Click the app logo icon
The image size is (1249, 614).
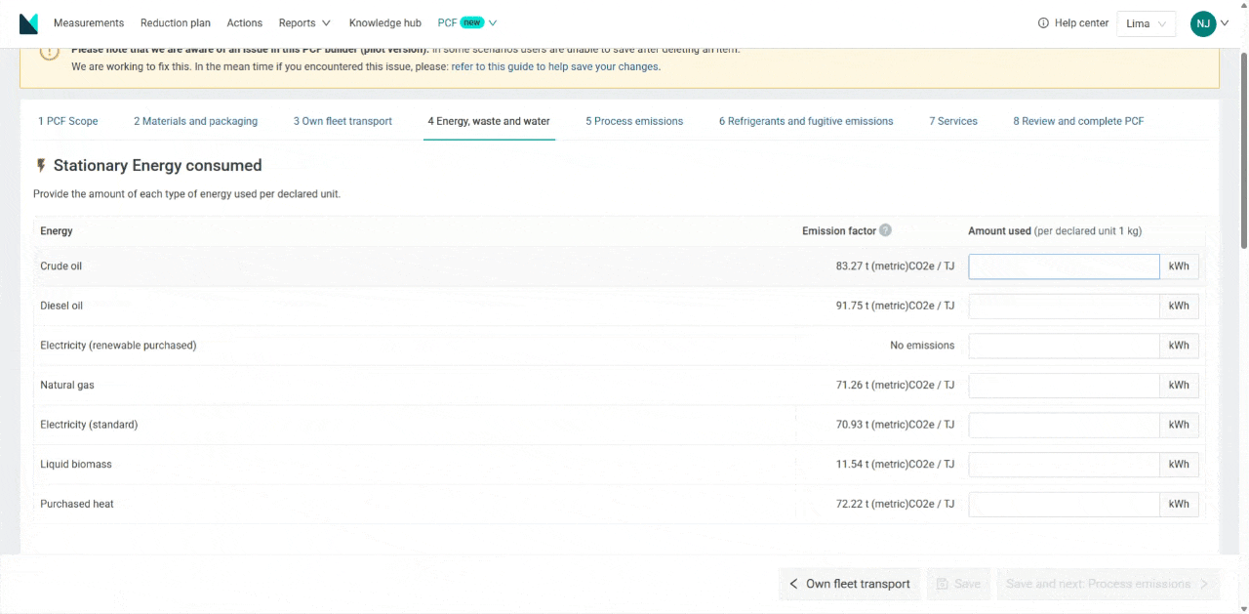(x=28, y=23)
